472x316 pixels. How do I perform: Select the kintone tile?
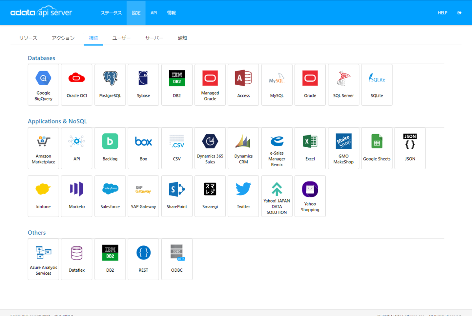point(43,196)
